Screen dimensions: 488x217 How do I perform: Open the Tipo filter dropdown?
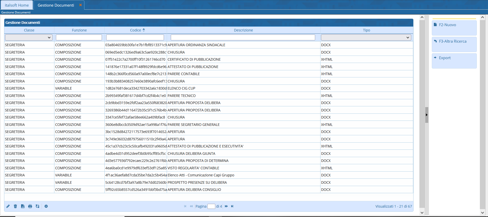[x=366, y=38]
